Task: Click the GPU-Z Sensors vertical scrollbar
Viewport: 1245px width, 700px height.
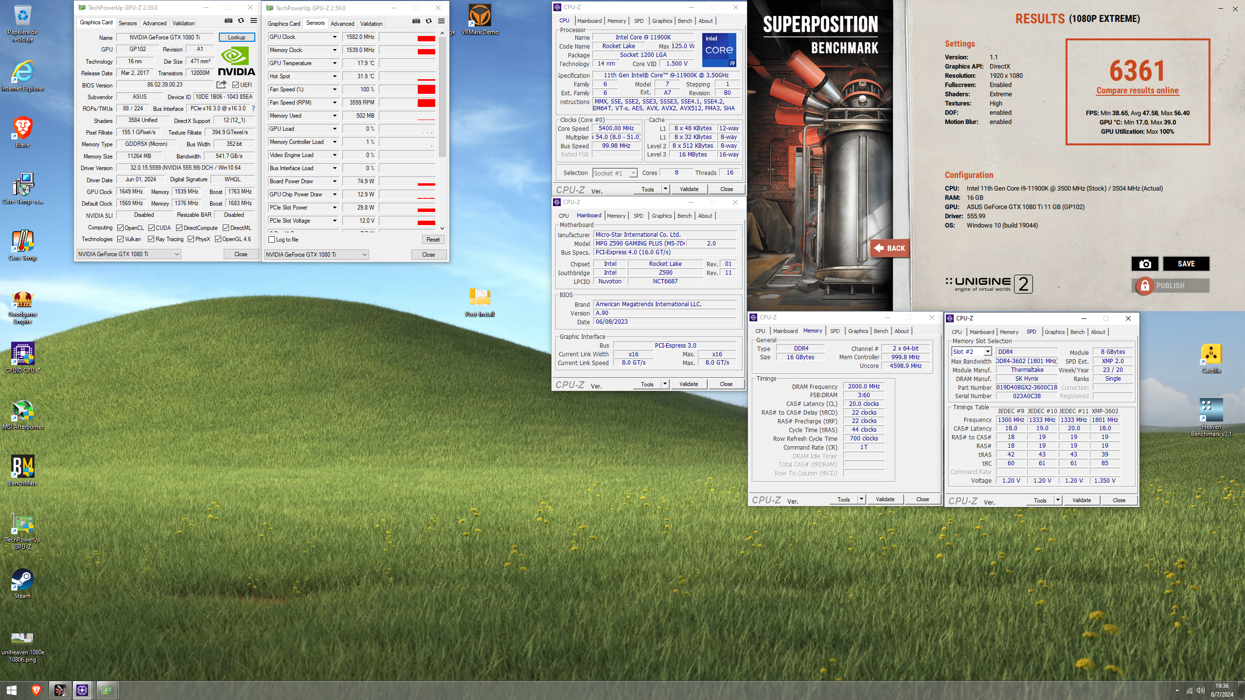Action: point(442,97)
